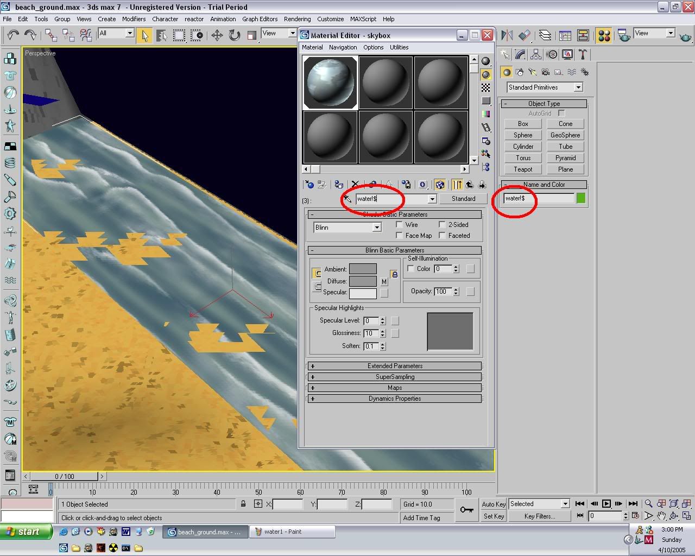Pick material from object with eyedropper
Screen dimensions: 695x556
347,199
